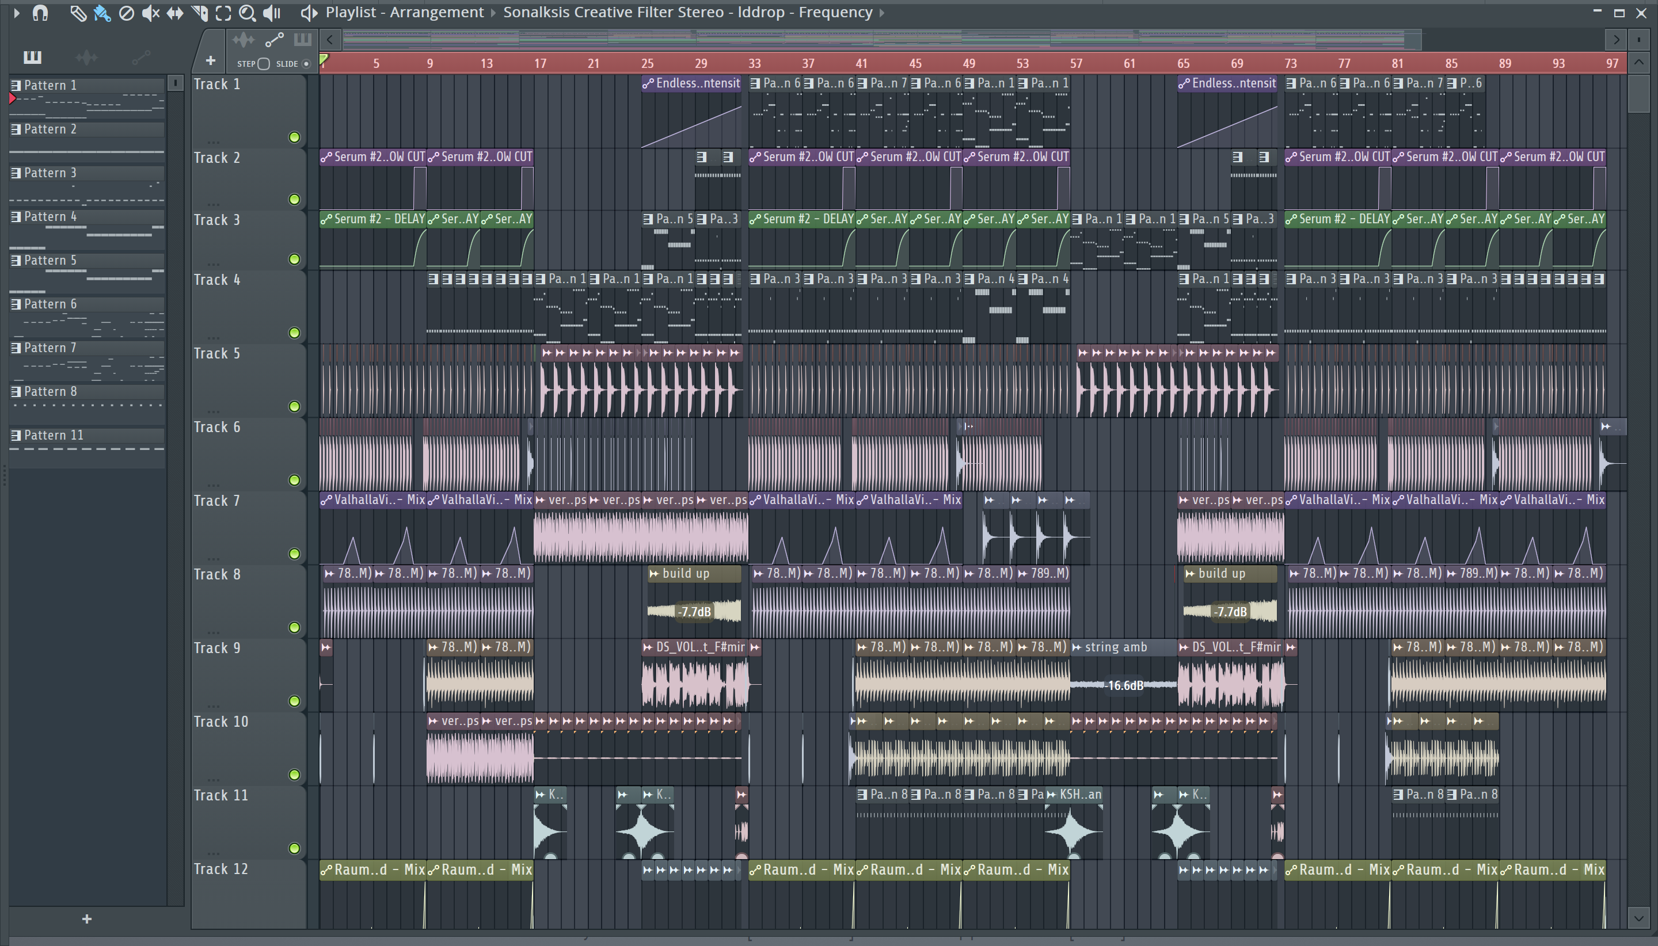Select the Delete tool
This screenshot has height=946, width=1658.
(127, 13)
